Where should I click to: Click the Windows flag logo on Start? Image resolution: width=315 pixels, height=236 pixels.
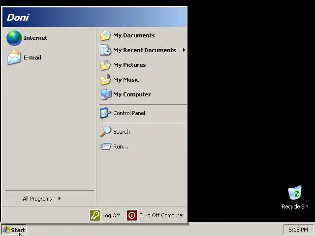click(6, 230)
